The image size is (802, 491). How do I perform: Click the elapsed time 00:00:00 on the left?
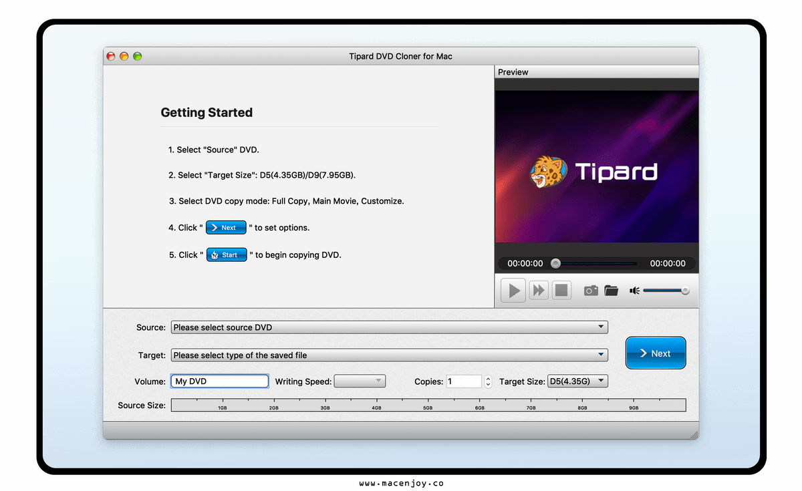pyautogui.click(x=525, y=263)
